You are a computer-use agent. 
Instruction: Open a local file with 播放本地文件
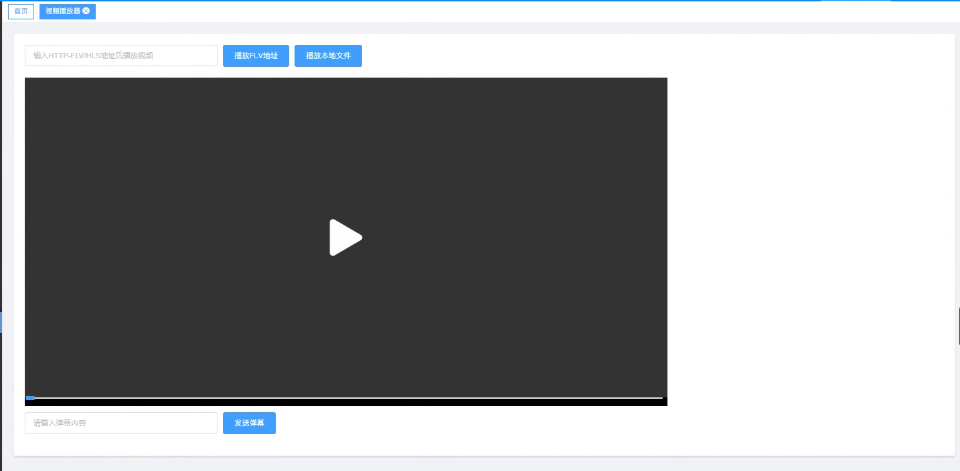point(328,56)
